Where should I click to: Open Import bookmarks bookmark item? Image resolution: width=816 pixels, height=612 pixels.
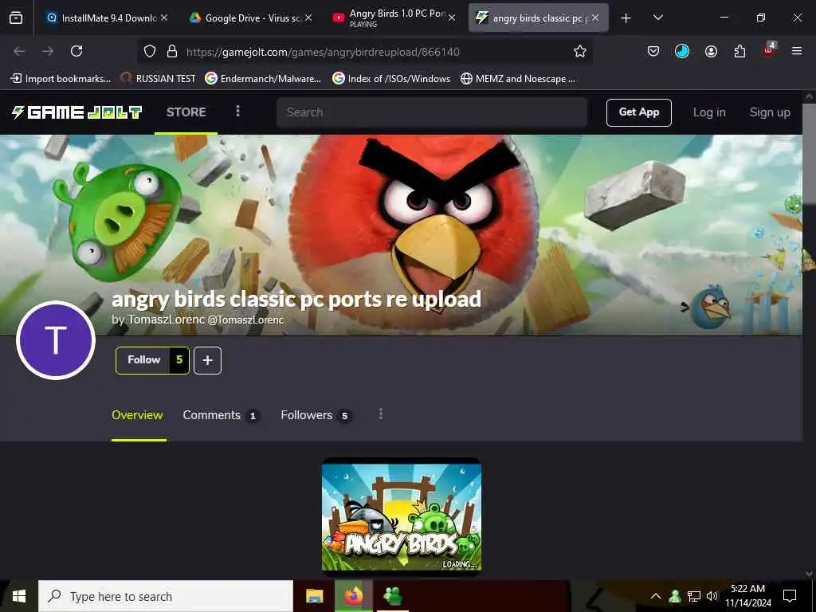pos(61,79)
